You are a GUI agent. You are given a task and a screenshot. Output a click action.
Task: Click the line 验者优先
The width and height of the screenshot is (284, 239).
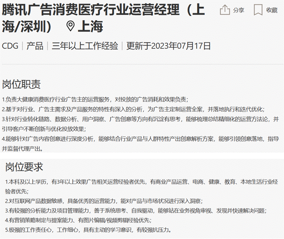[x=17, y=191]
